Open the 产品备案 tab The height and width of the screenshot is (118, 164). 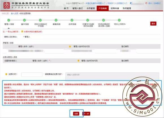pyautogui.click(x=103, y=8)
